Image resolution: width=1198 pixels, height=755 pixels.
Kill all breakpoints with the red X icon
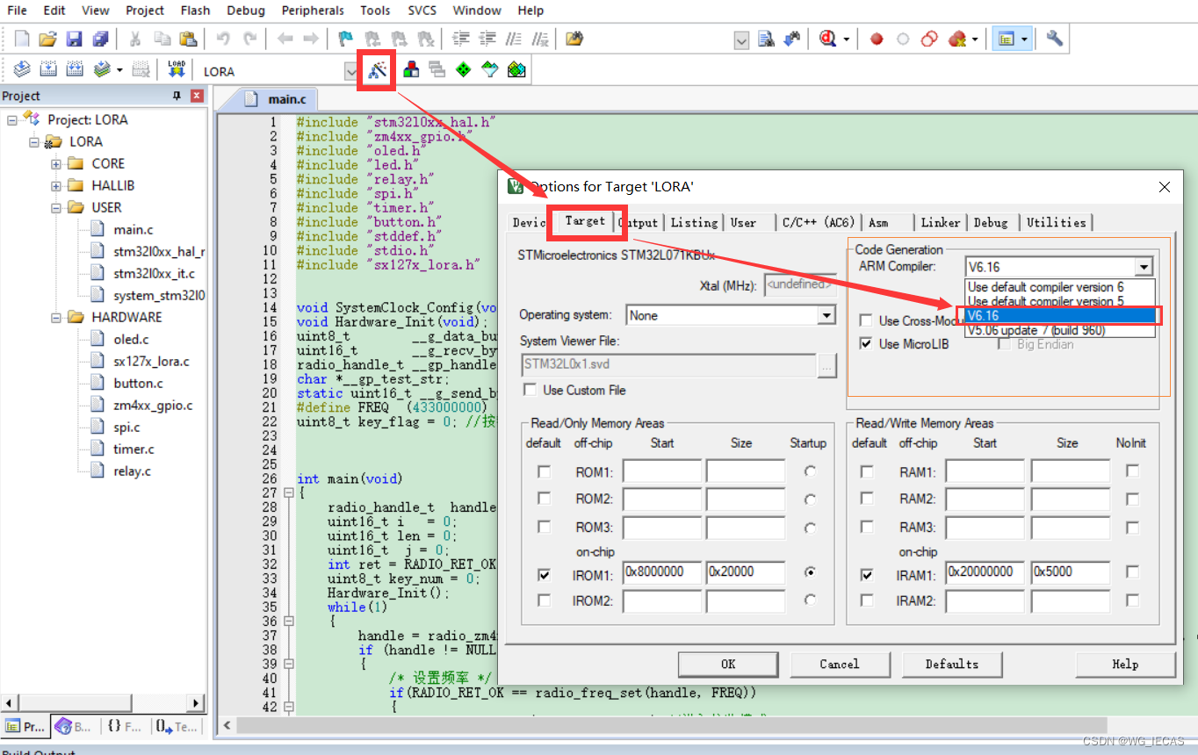[956, 39]
